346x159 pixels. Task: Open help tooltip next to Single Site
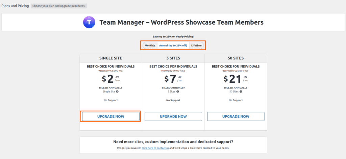click(x=117, y=91)
